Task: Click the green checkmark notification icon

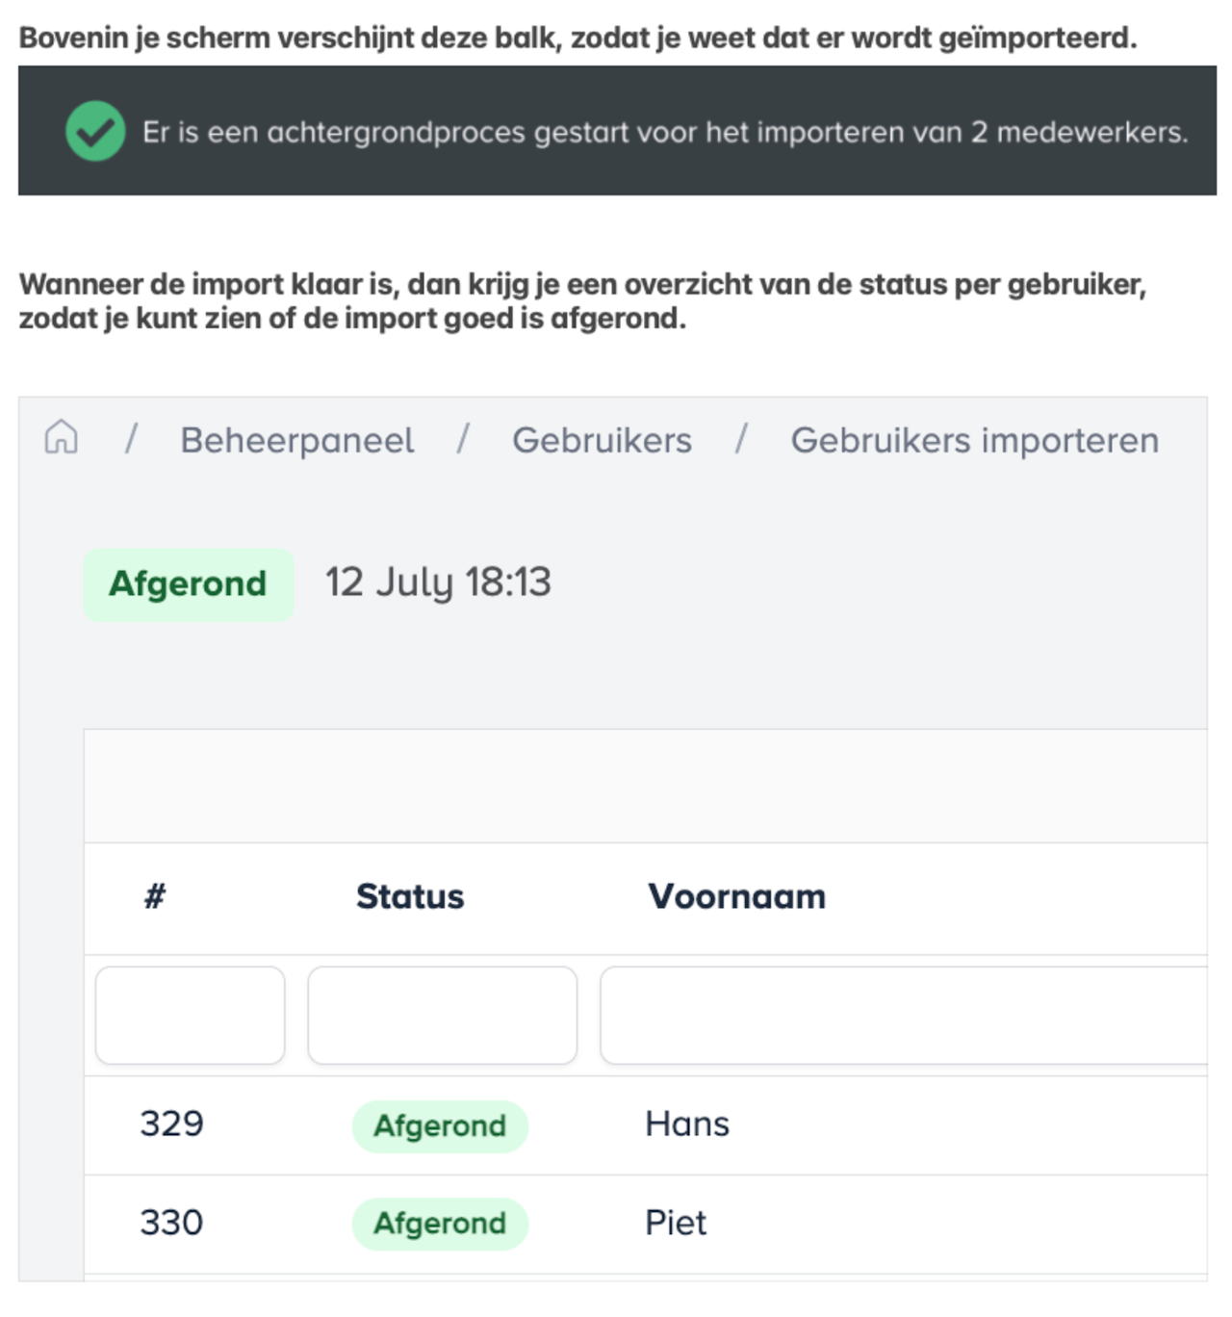Action: click(x=95, y=131)
